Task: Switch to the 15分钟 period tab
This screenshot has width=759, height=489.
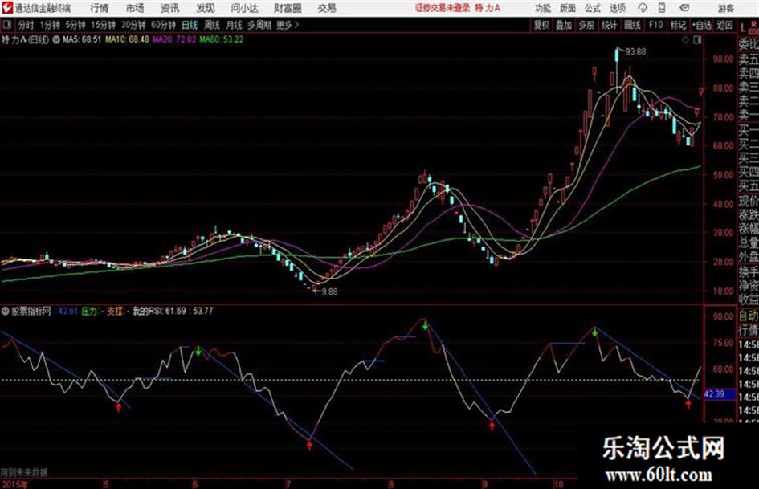Action: pos(103,25)
